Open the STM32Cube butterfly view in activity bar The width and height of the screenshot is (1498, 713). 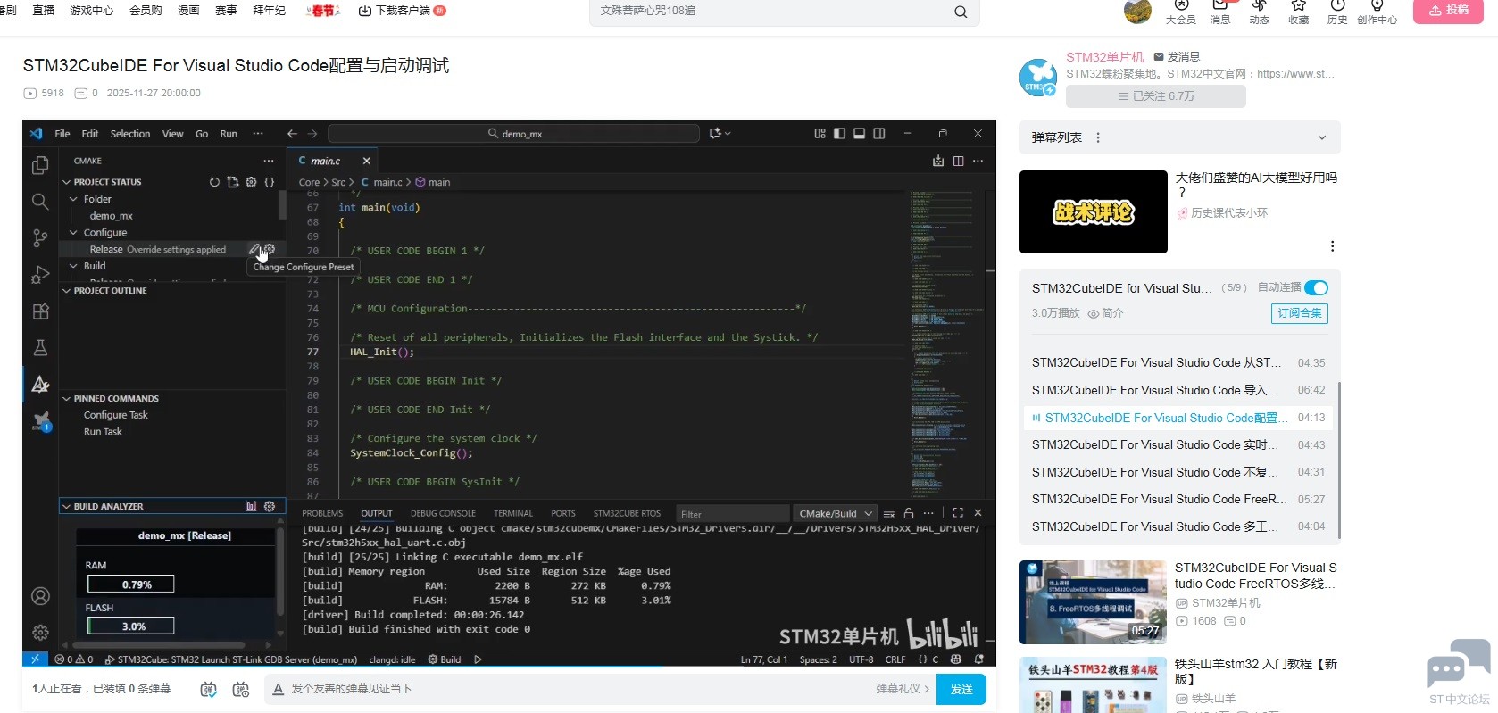tap(40, 421)
